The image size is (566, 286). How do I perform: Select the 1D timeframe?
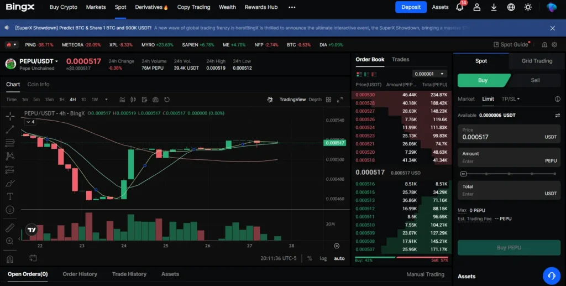coord(83,100)
